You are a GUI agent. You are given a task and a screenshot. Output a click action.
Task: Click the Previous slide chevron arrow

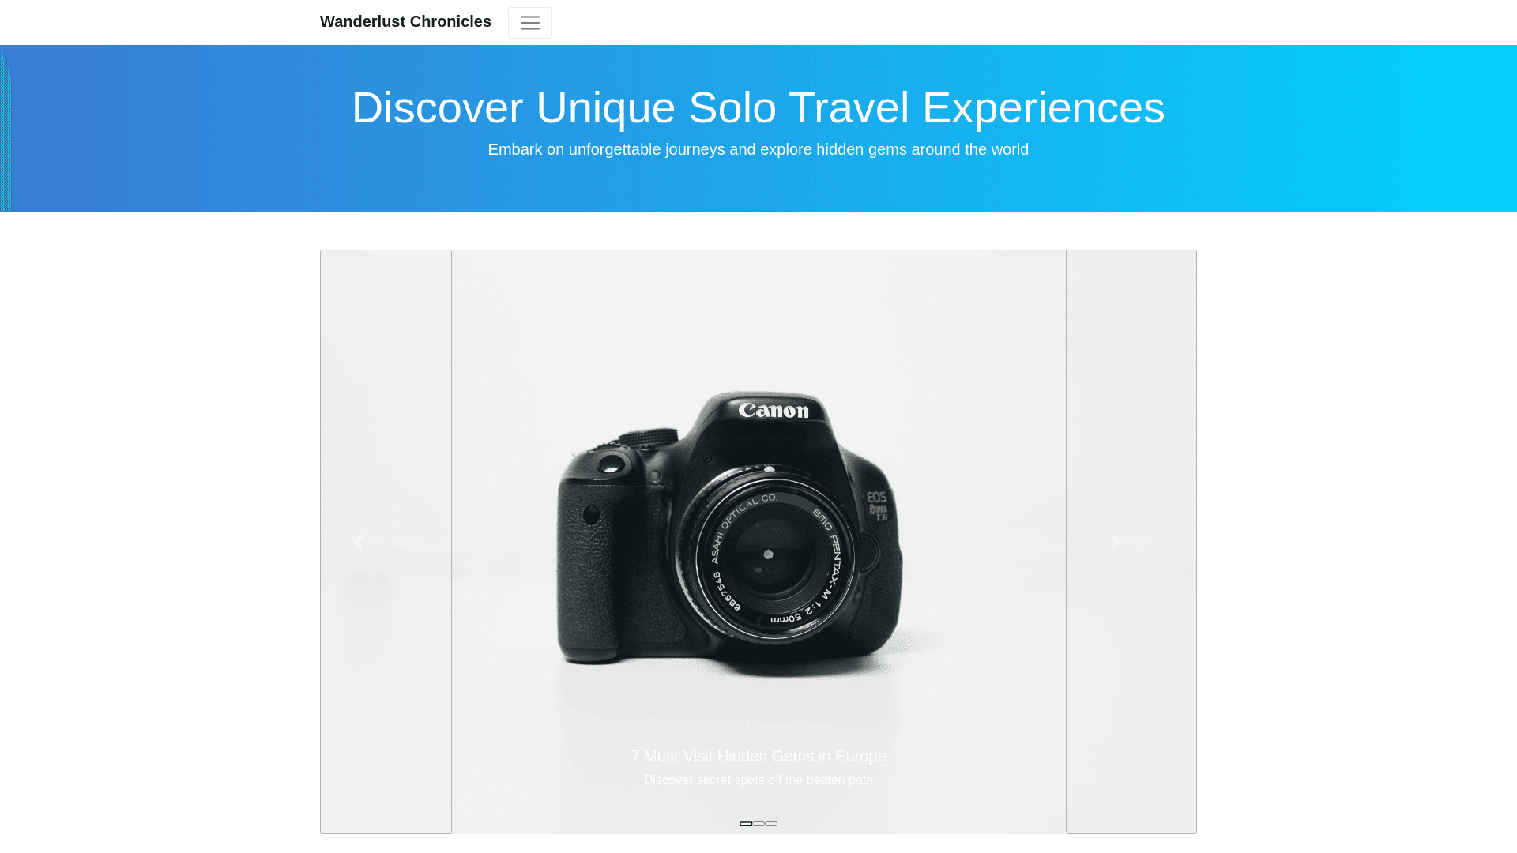point(359,542)
